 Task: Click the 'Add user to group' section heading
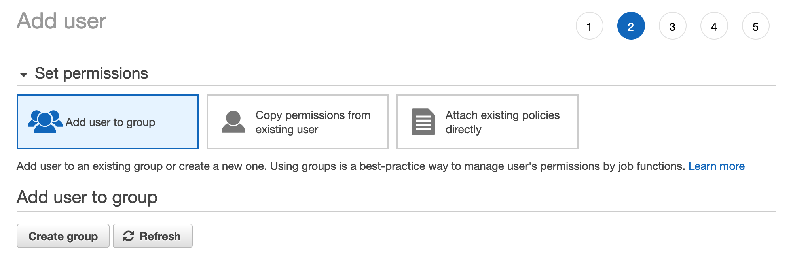[87, 197]
